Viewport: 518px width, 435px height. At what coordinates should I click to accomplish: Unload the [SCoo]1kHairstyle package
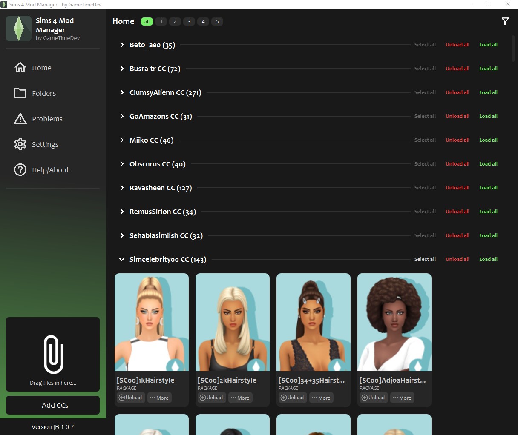click(x=130, y=398)
